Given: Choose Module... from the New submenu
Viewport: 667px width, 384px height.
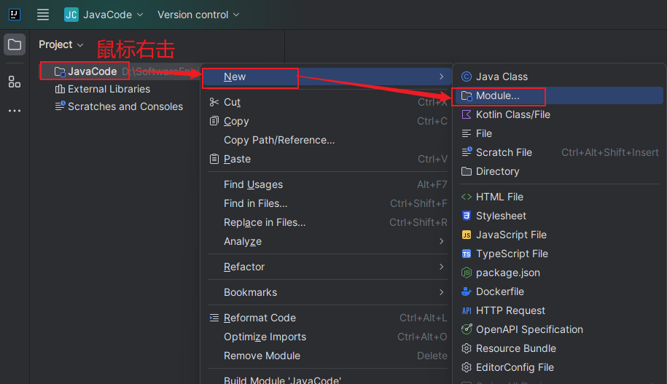Looking at the screenshot, I should coord(498,95).
